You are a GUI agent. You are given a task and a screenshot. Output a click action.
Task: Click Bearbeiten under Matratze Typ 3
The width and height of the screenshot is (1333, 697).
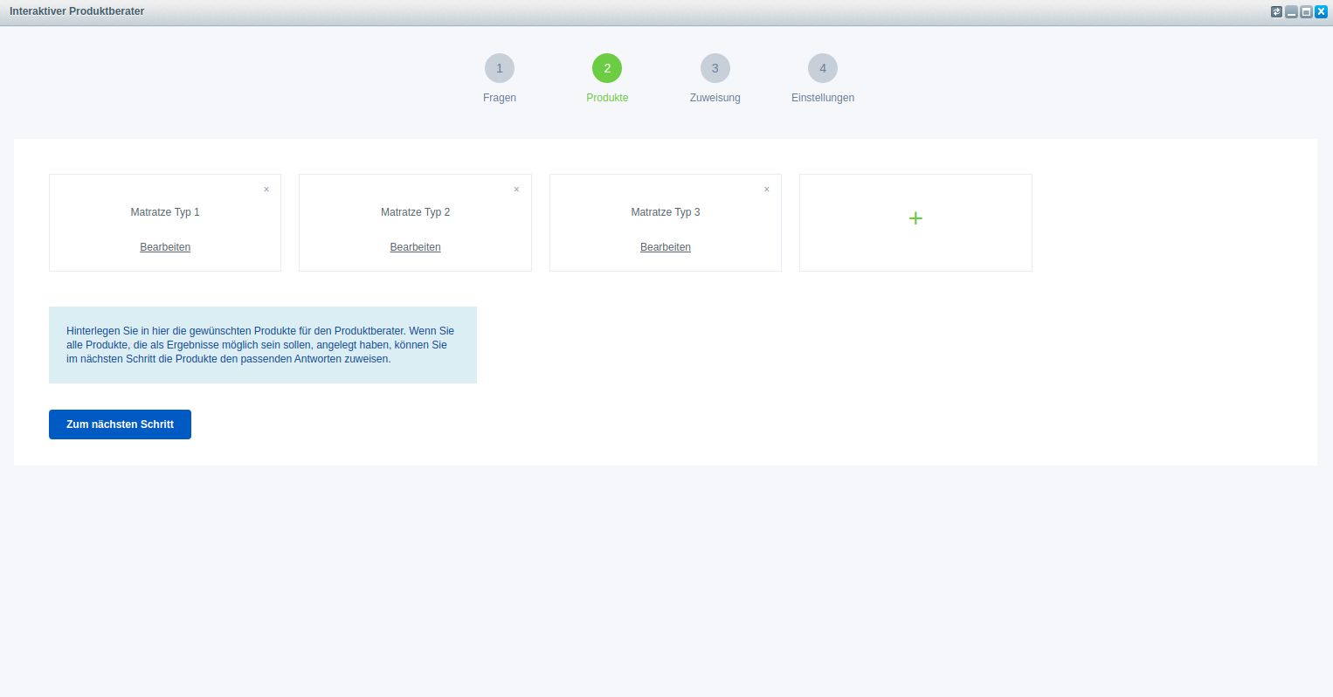666,247
